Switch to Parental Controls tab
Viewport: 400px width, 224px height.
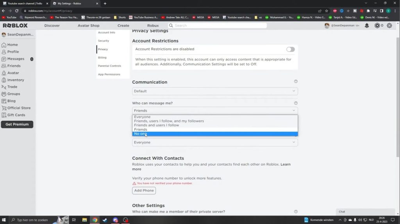(x=109, y=66)
